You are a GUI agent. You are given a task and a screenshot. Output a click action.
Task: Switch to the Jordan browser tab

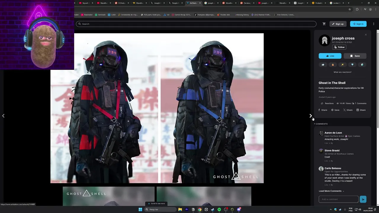pos(337,3)
